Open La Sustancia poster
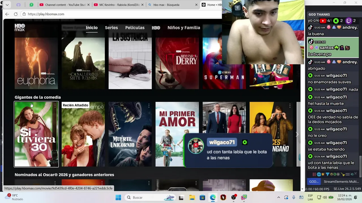Image resolution: width=362 pixels, height=203 pixels. point(130,56)
